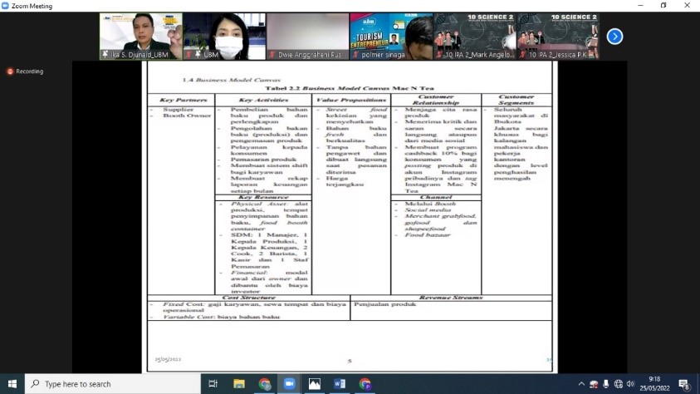This screenshot has width=700, height=394.
Task: Switch to Zoom app on taskbar
Action: [x=289, y=384]
